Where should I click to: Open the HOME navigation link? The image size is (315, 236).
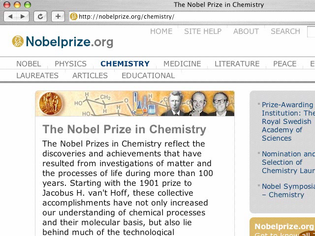(161, 31)
